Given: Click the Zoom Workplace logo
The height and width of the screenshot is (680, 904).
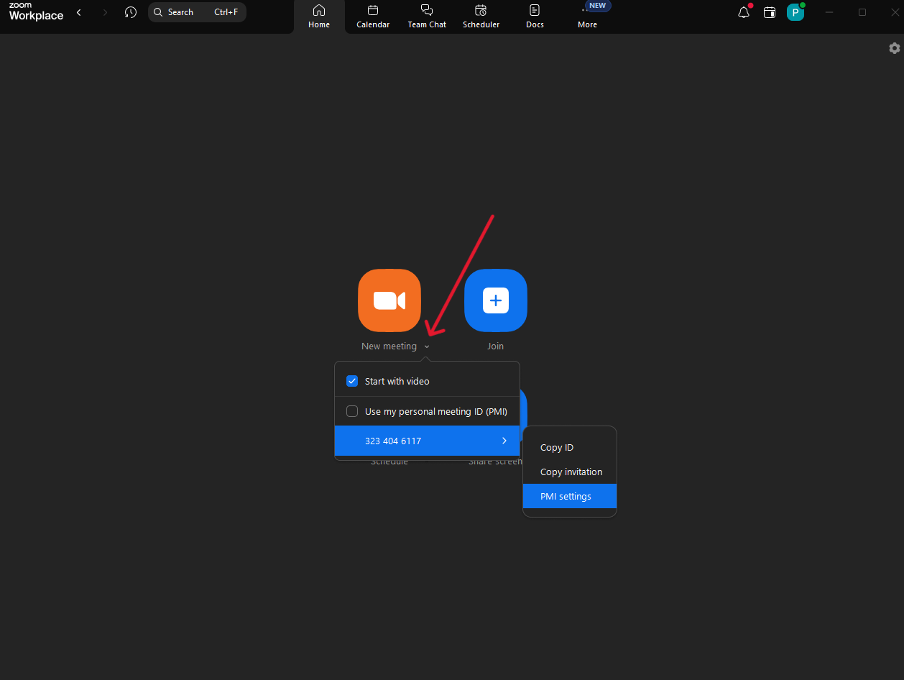Looking at the screenshot, I should coord(36,12).
